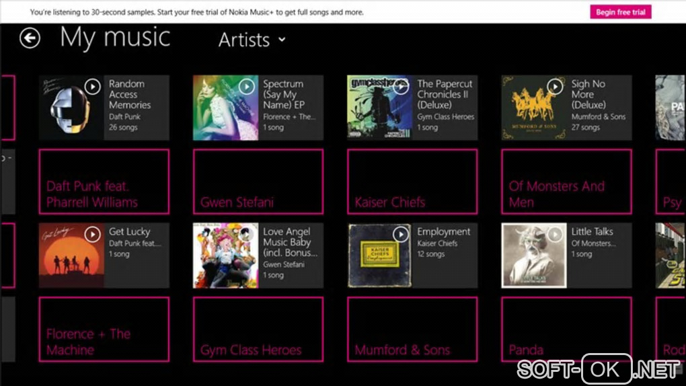Play Love Angel Music Baby album
The width and height of the screenshot is (686, 386).
(247, 235)
